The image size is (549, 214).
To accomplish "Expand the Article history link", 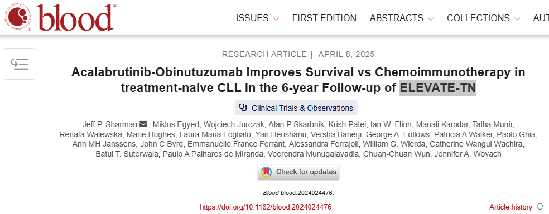I will point(516,207).
